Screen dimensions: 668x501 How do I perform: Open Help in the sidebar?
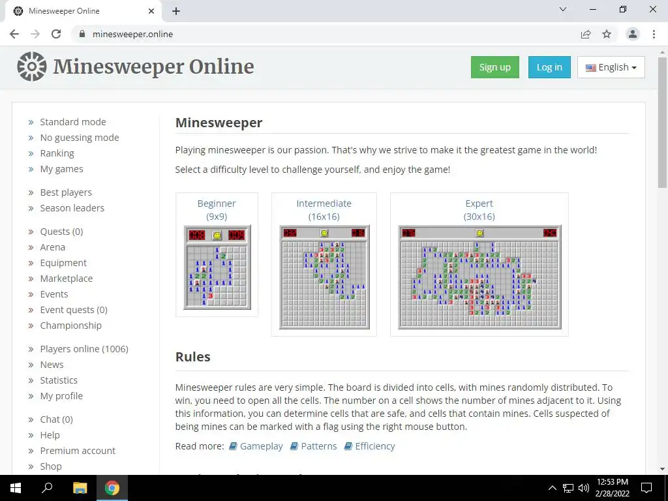pyautogui.click(x=50, y=435)
